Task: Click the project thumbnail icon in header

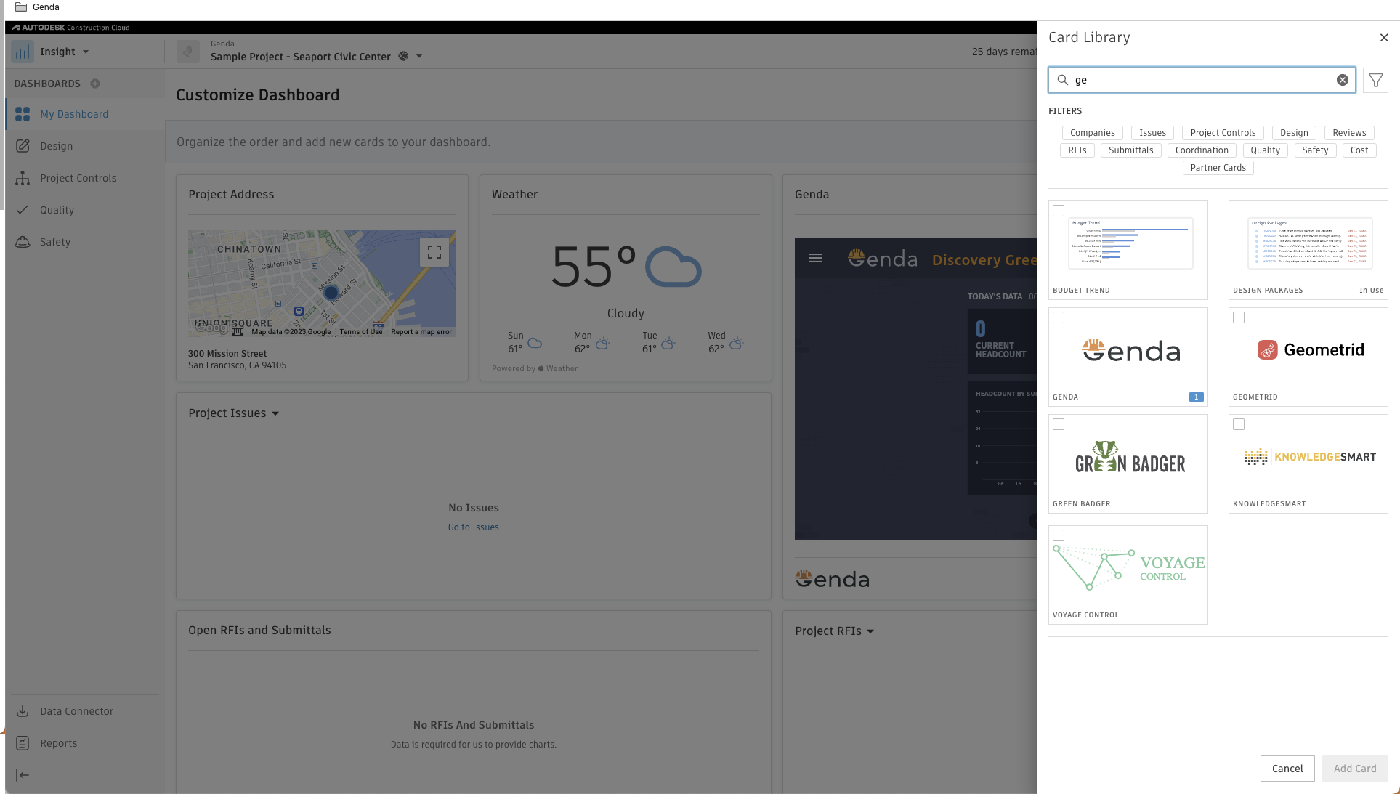Action: coord(188,52)
